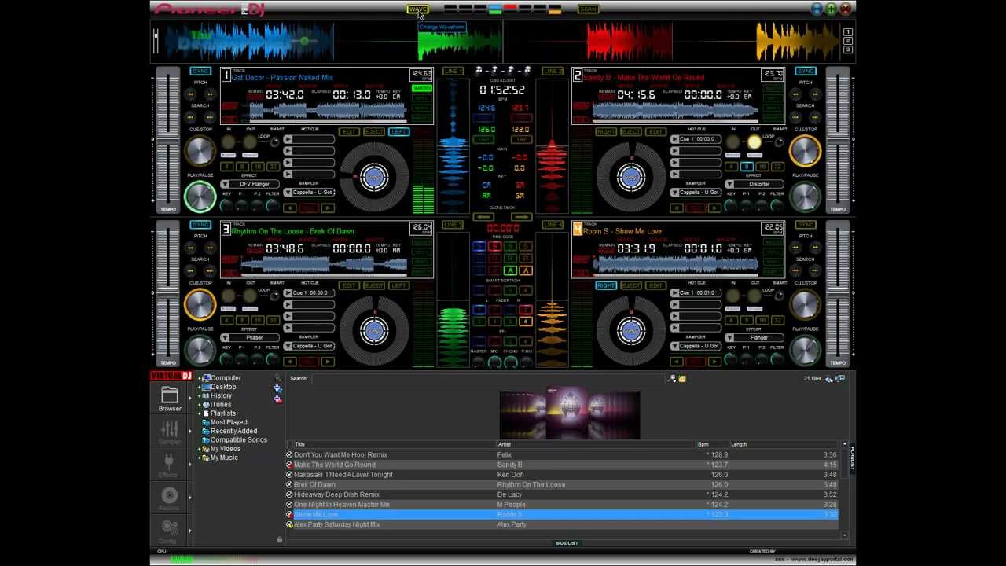Sort by Bpm column header

pos(703,444)
